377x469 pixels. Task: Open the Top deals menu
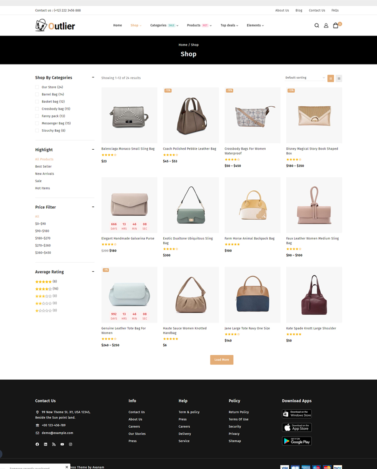pyautogui.click(x=229, y=25)
